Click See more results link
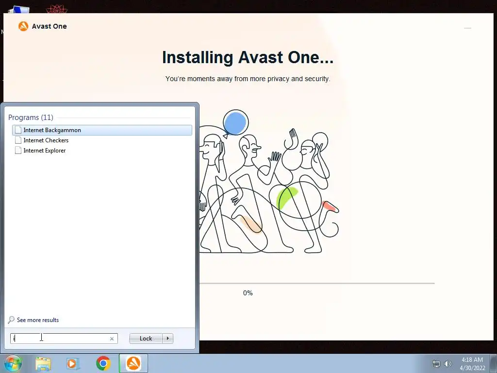497x373 pixels. click(38, 320)
